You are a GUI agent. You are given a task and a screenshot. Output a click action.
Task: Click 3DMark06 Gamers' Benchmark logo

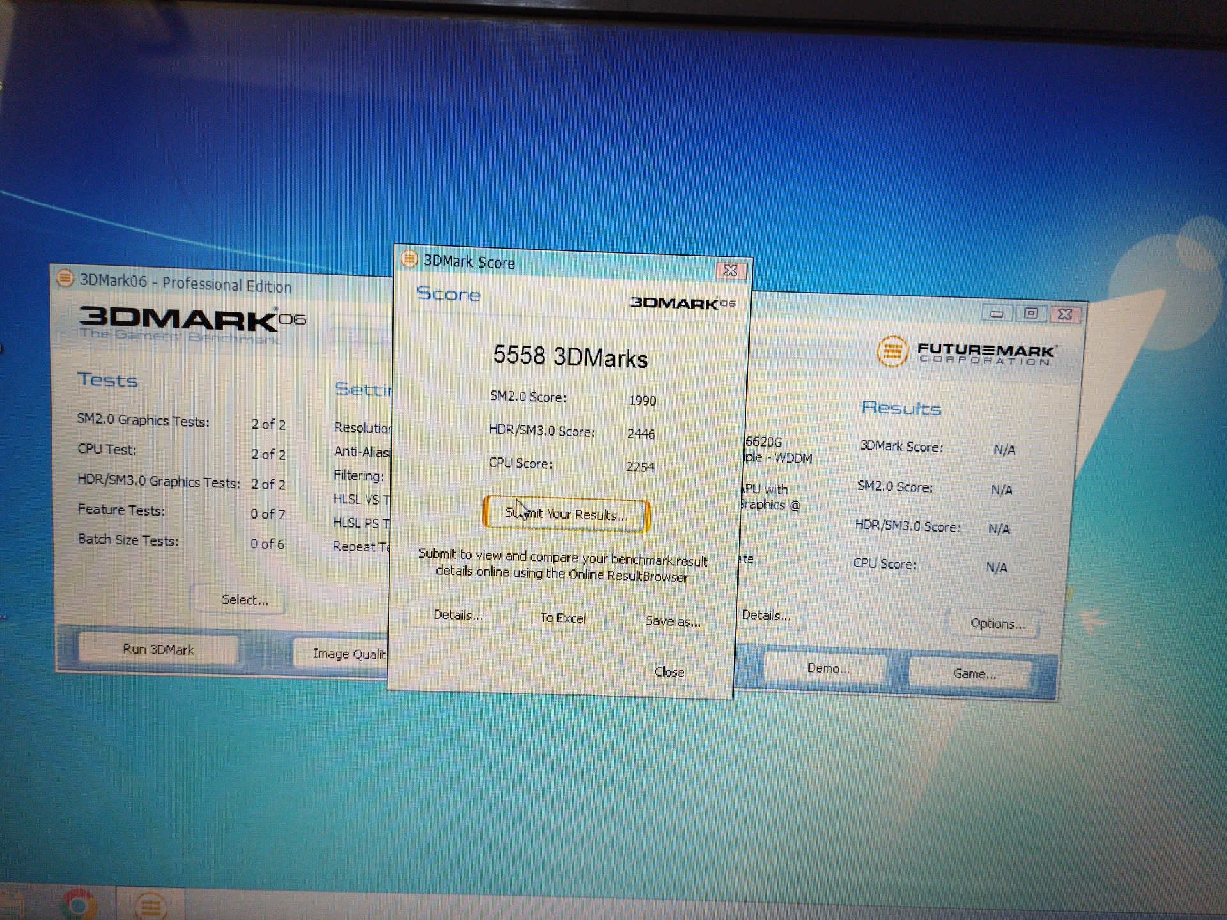192,325
